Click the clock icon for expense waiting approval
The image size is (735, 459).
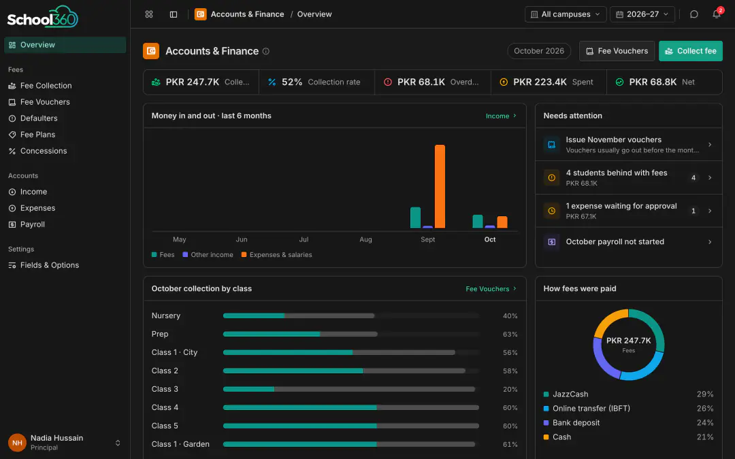pyautogui.click(x=552, y=211)
